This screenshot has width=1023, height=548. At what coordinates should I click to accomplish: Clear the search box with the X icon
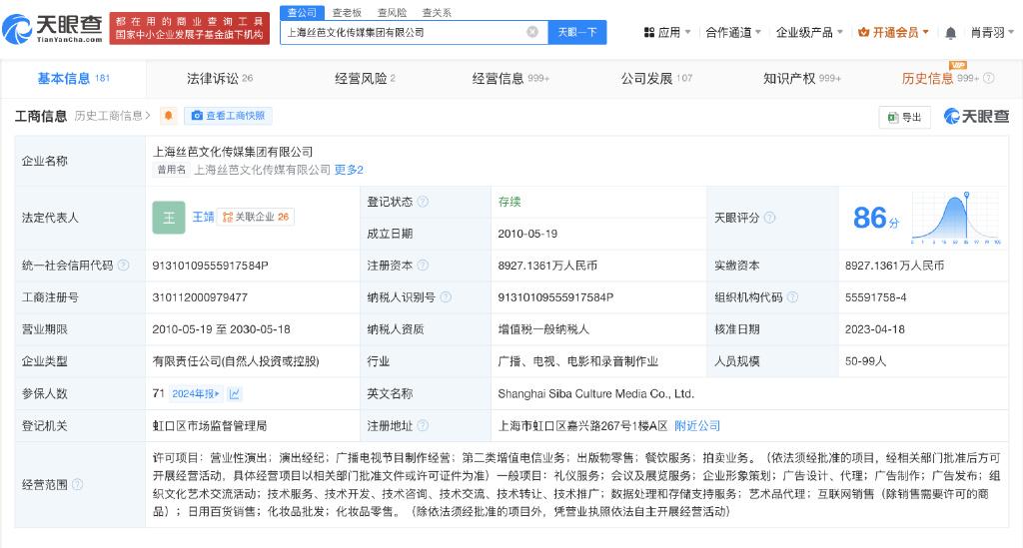[x=532, y=32]
